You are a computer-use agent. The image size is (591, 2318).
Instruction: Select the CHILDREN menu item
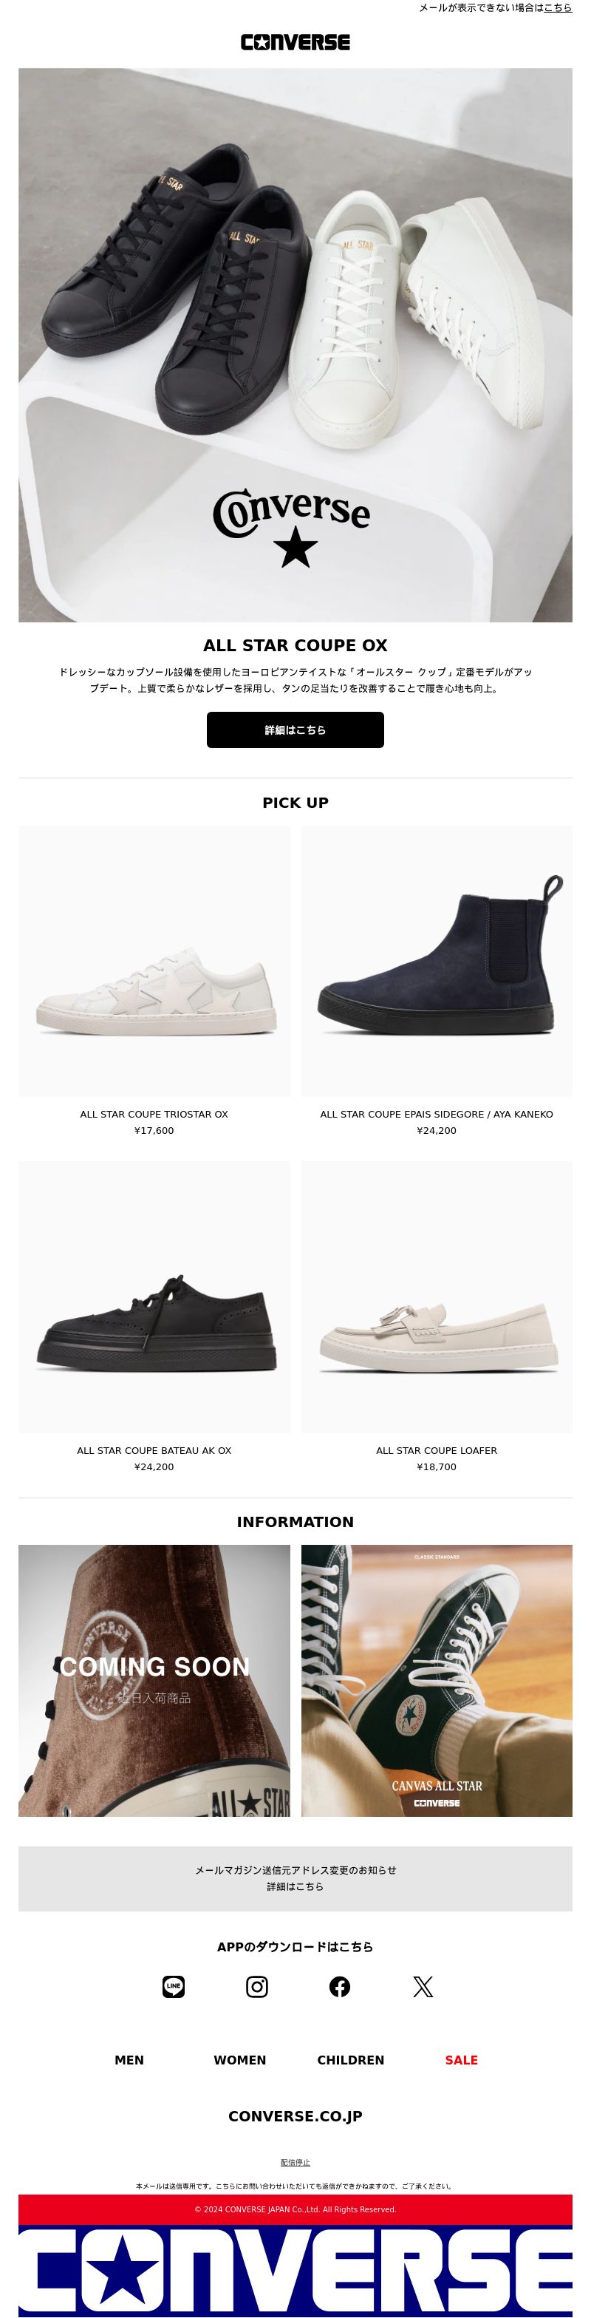pos(351,2060)
